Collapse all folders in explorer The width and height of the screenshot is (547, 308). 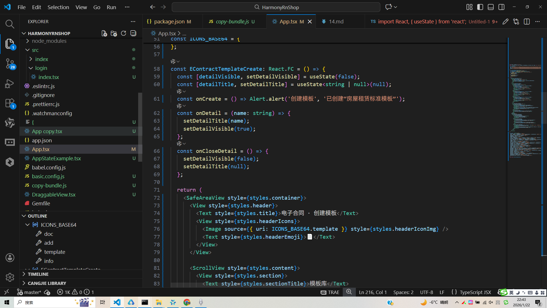133,33
